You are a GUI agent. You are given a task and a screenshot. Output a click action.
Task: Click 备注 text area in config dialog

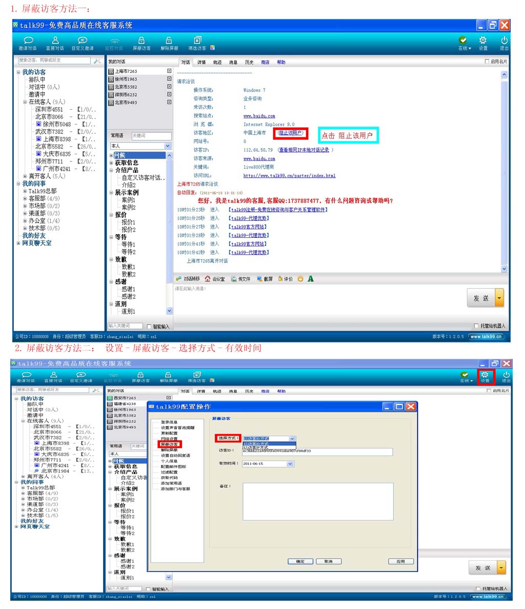point(318,501)
